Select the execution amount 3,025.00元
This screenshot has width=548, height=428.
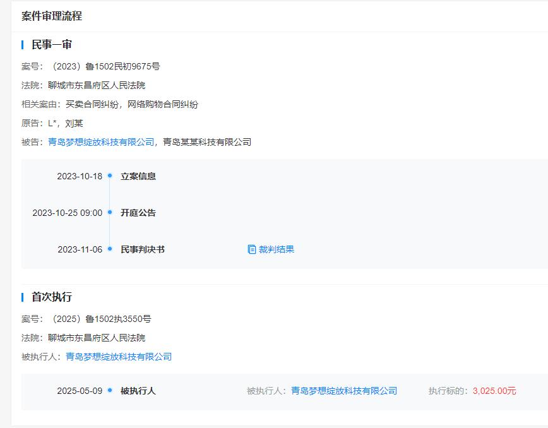494,391
